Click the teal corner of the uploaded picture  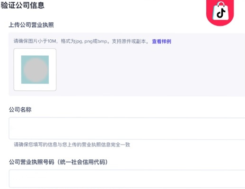tap(23, 57)
